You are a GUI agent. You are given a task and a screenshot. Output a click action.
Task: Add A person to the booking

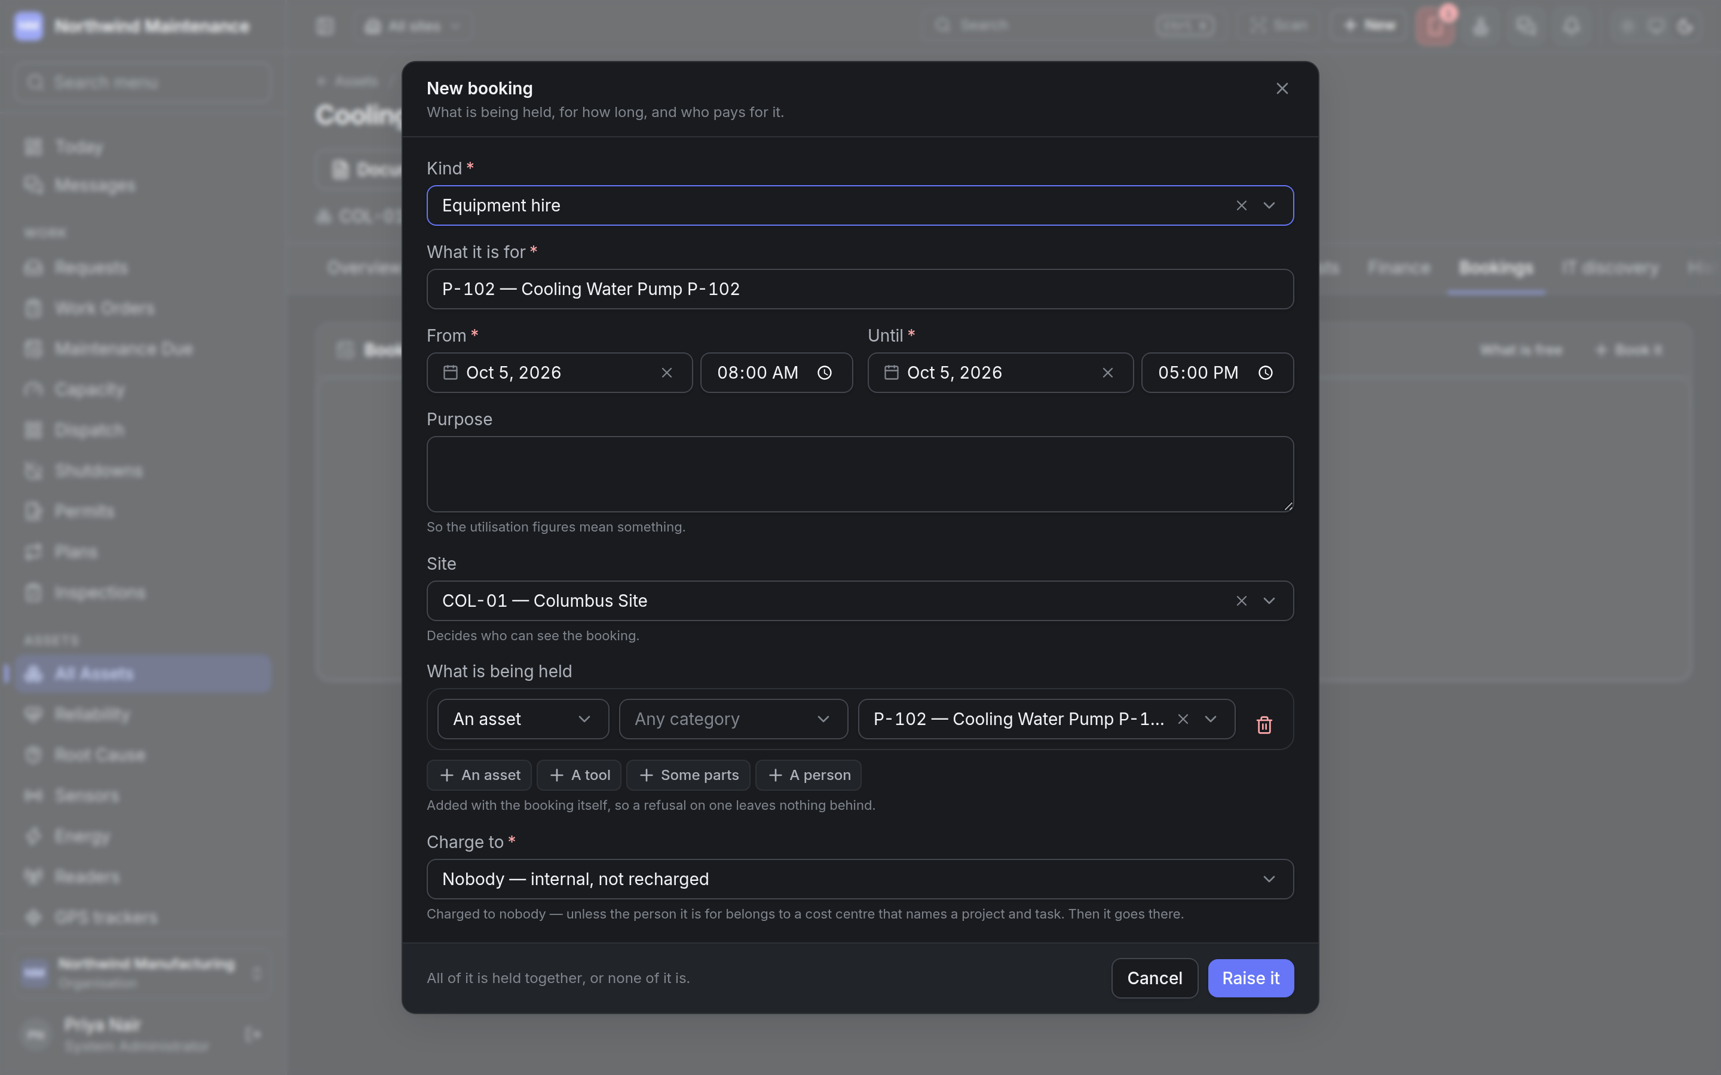(808, 775)
